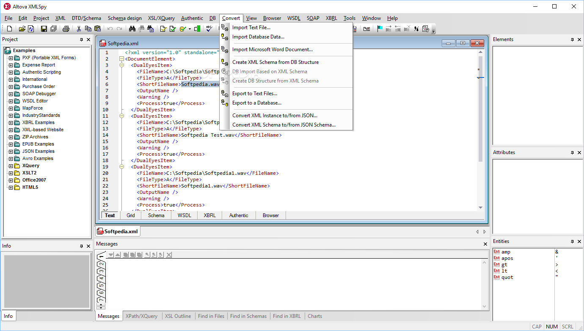Select Create XML Schema from DB Structure
This screenshot has height=331, width=584.
pyautogui.click(x=286, y=62)
